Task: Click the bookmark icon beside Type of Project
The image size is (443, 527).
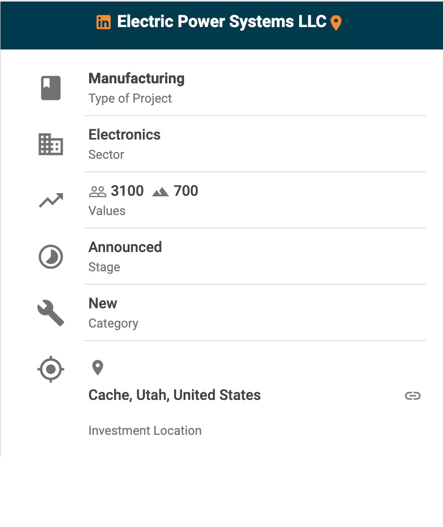Action: click(51, 88)
